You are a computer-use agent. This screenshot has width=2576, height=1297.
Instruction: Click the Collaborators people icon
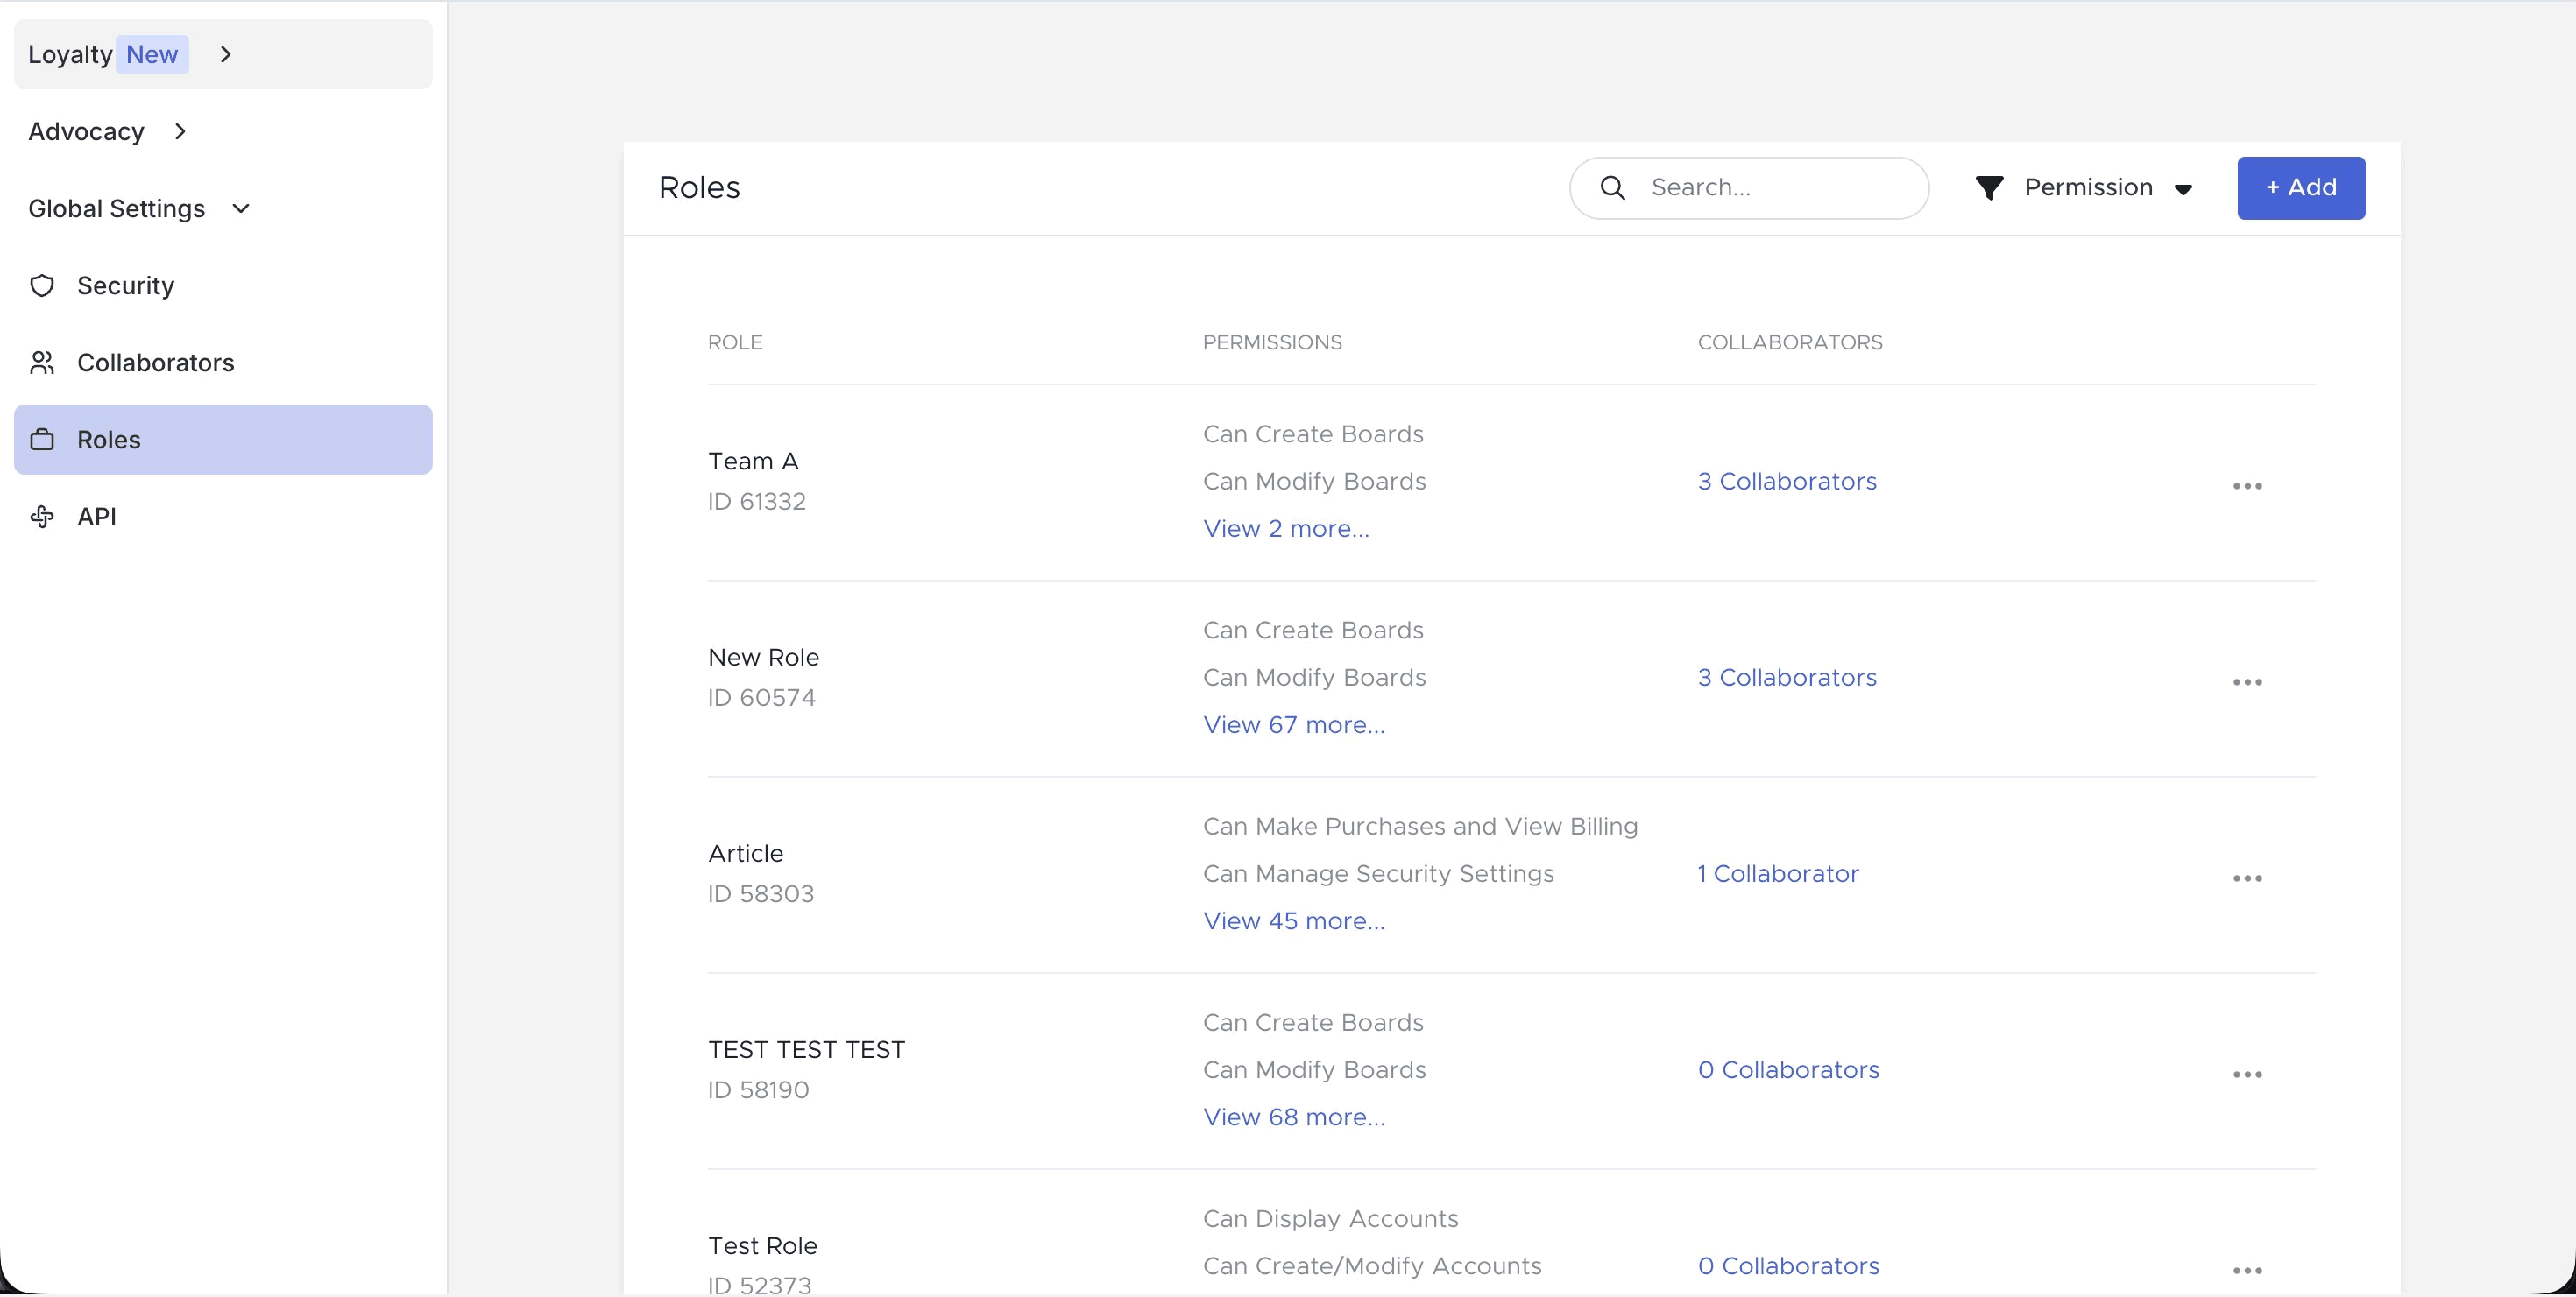pyautogui.click(x=42, y=363)
